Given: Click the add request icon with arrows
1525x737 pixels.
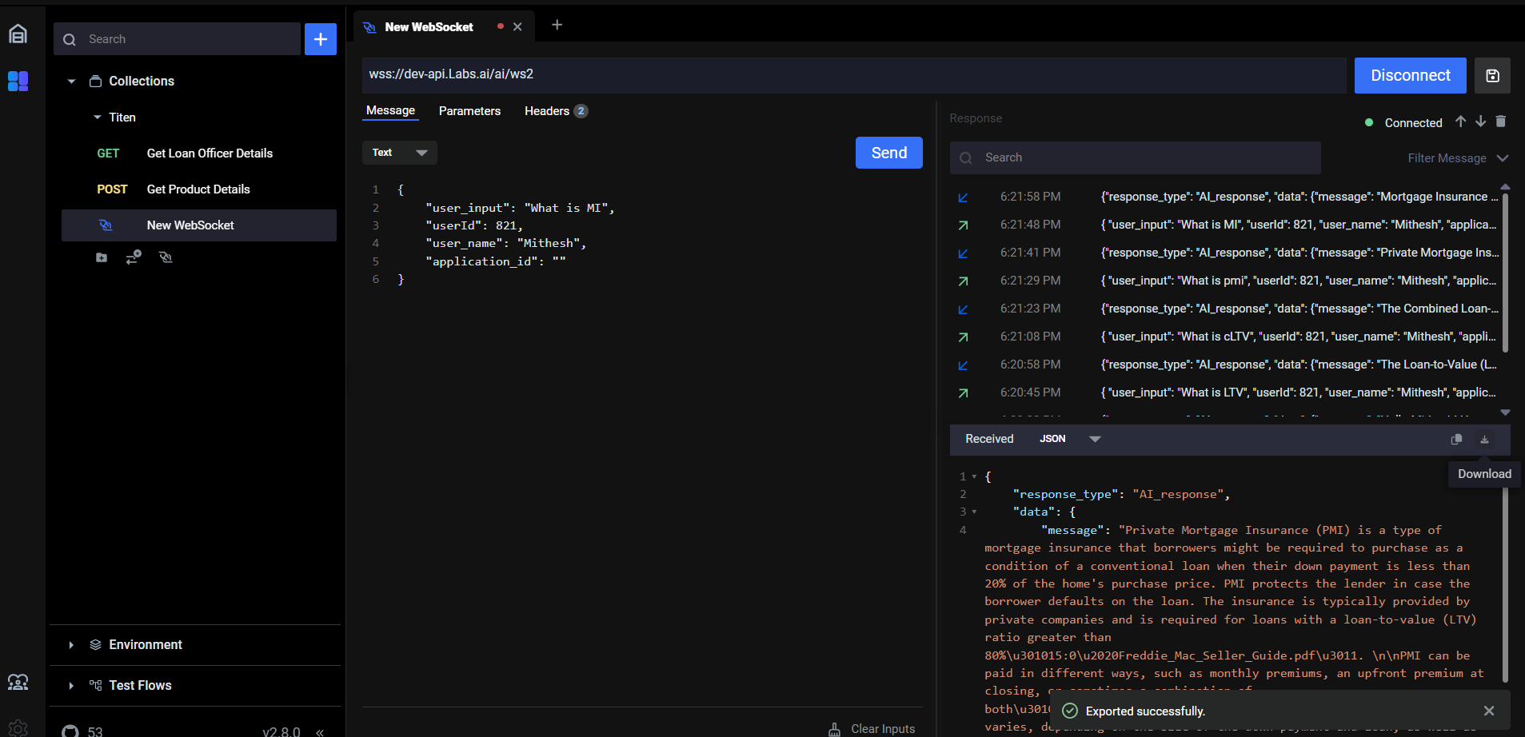Looking at the screenshot, I should point(134,257).
